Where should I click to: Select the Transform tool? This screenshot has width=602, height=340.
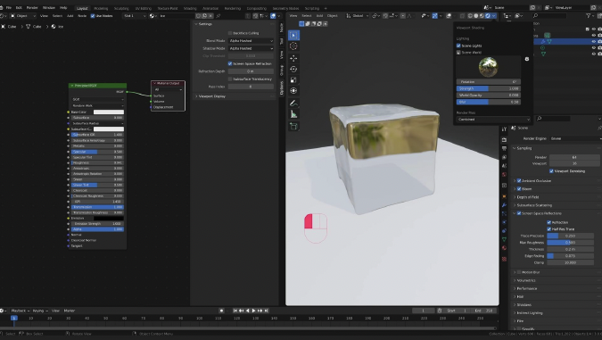click(293, 91)
